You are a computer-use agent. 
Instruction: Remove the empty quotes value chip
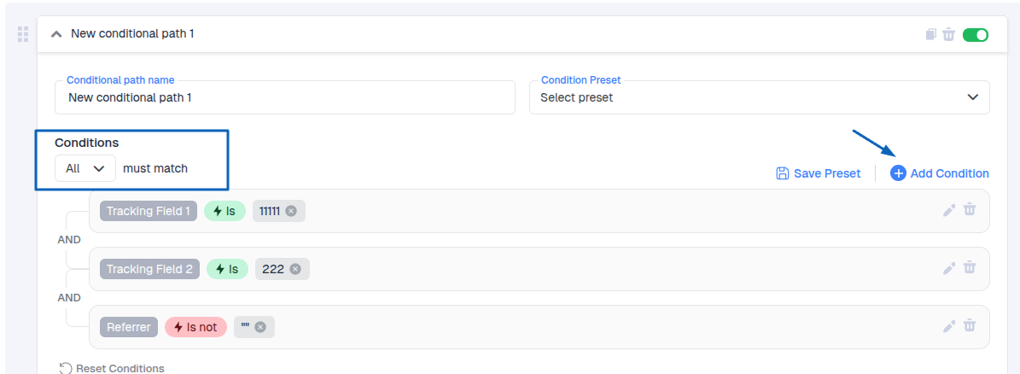click(x=260, y=327)
